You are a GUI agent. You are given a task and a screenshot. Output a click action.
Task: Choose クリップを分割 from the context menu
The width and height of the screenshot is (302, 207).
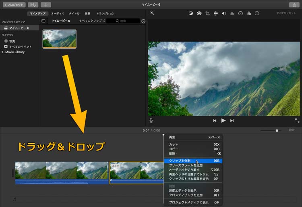(193, 161)
